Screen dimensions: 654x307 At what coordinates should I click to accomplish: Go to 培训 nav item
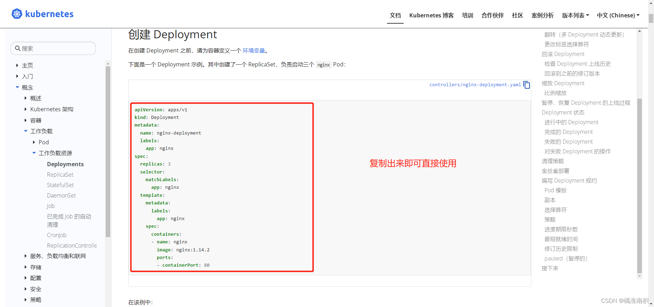(468, 15)
